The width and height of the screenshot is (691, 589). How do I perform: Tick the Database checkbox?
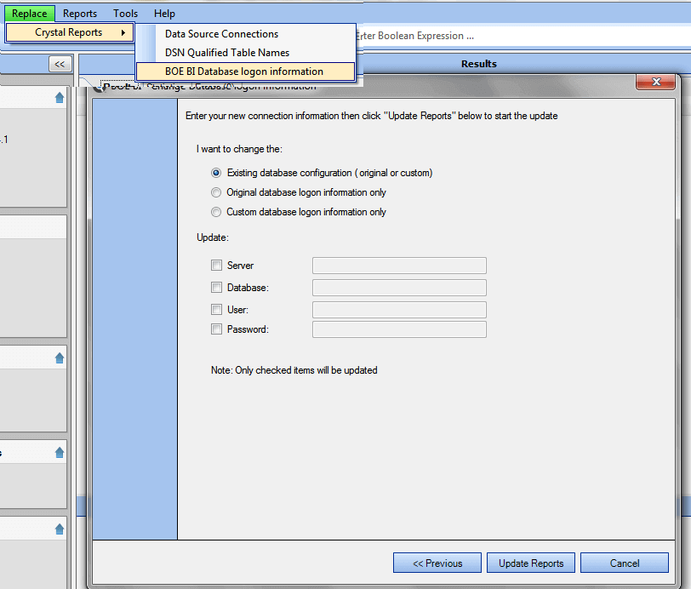(x=216, y=288)
